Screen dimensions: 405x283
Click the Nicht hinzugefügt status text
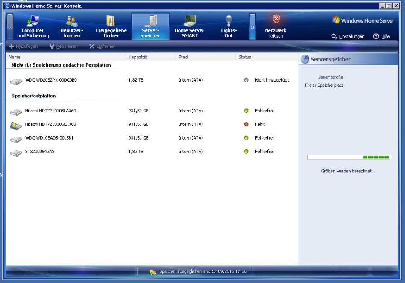[272, 80]
